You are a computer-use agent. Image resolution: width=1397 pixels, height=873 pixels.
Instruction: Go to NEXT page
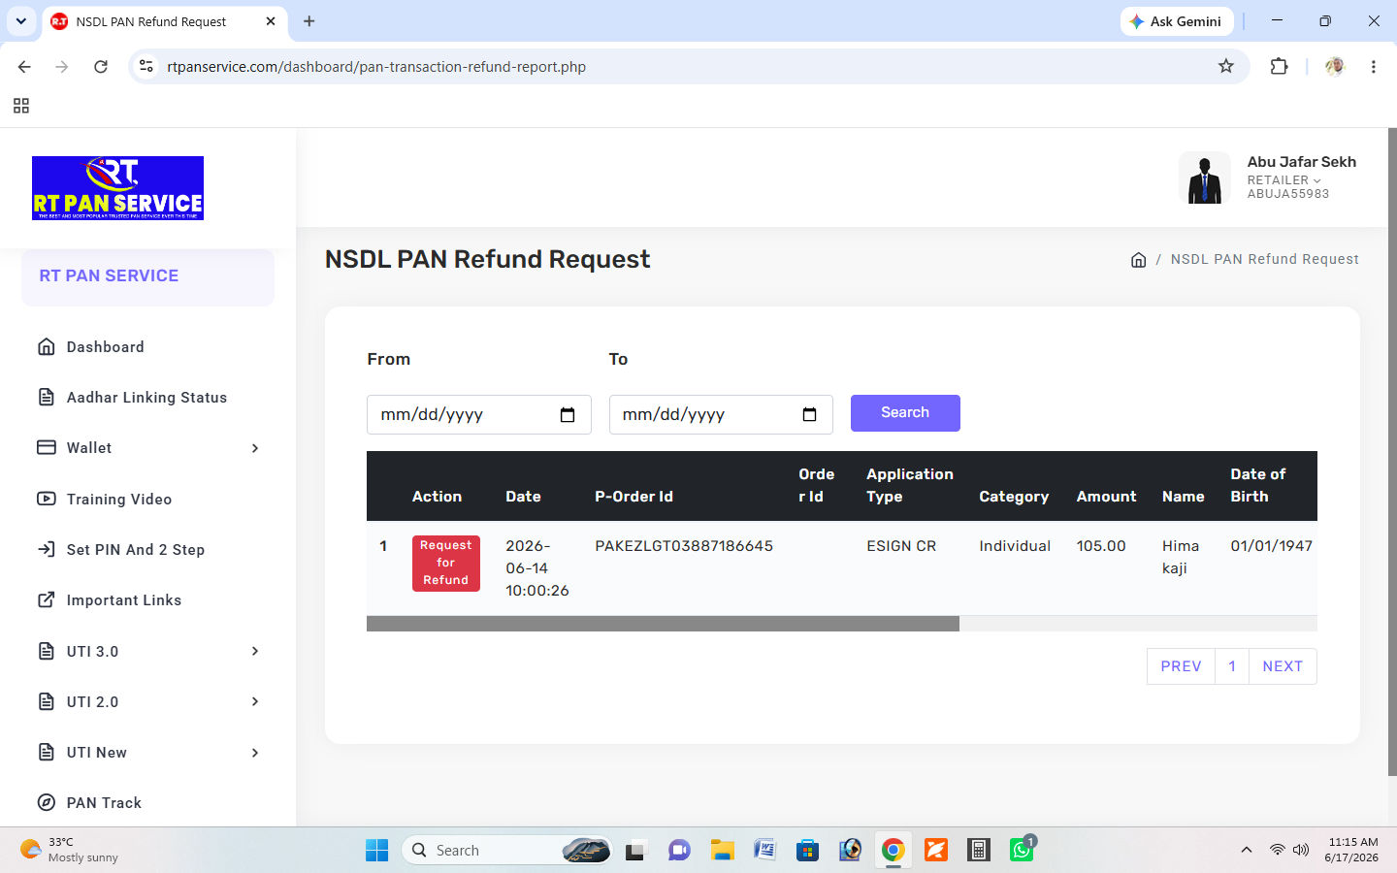click(1283, 666)
